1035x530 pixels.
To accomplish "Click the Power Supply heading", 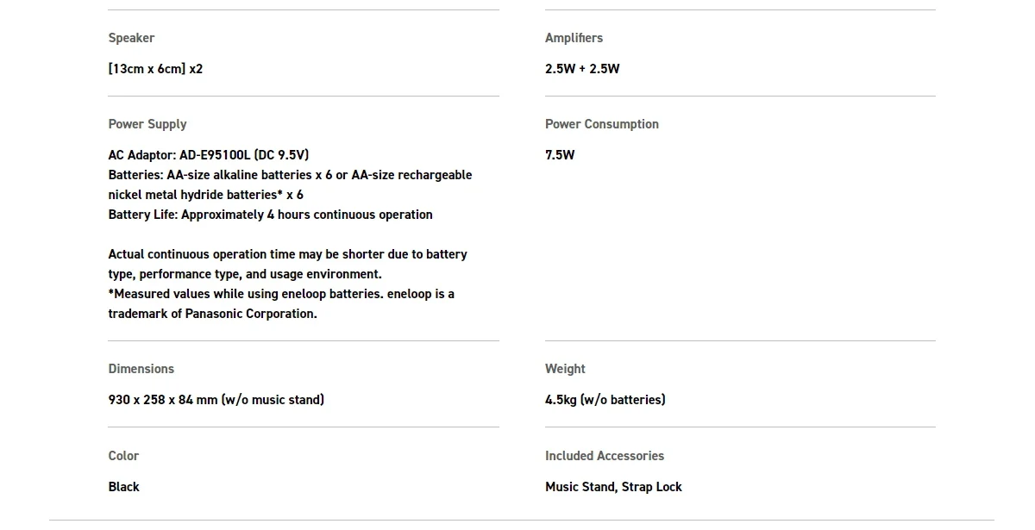I will 147,124.
